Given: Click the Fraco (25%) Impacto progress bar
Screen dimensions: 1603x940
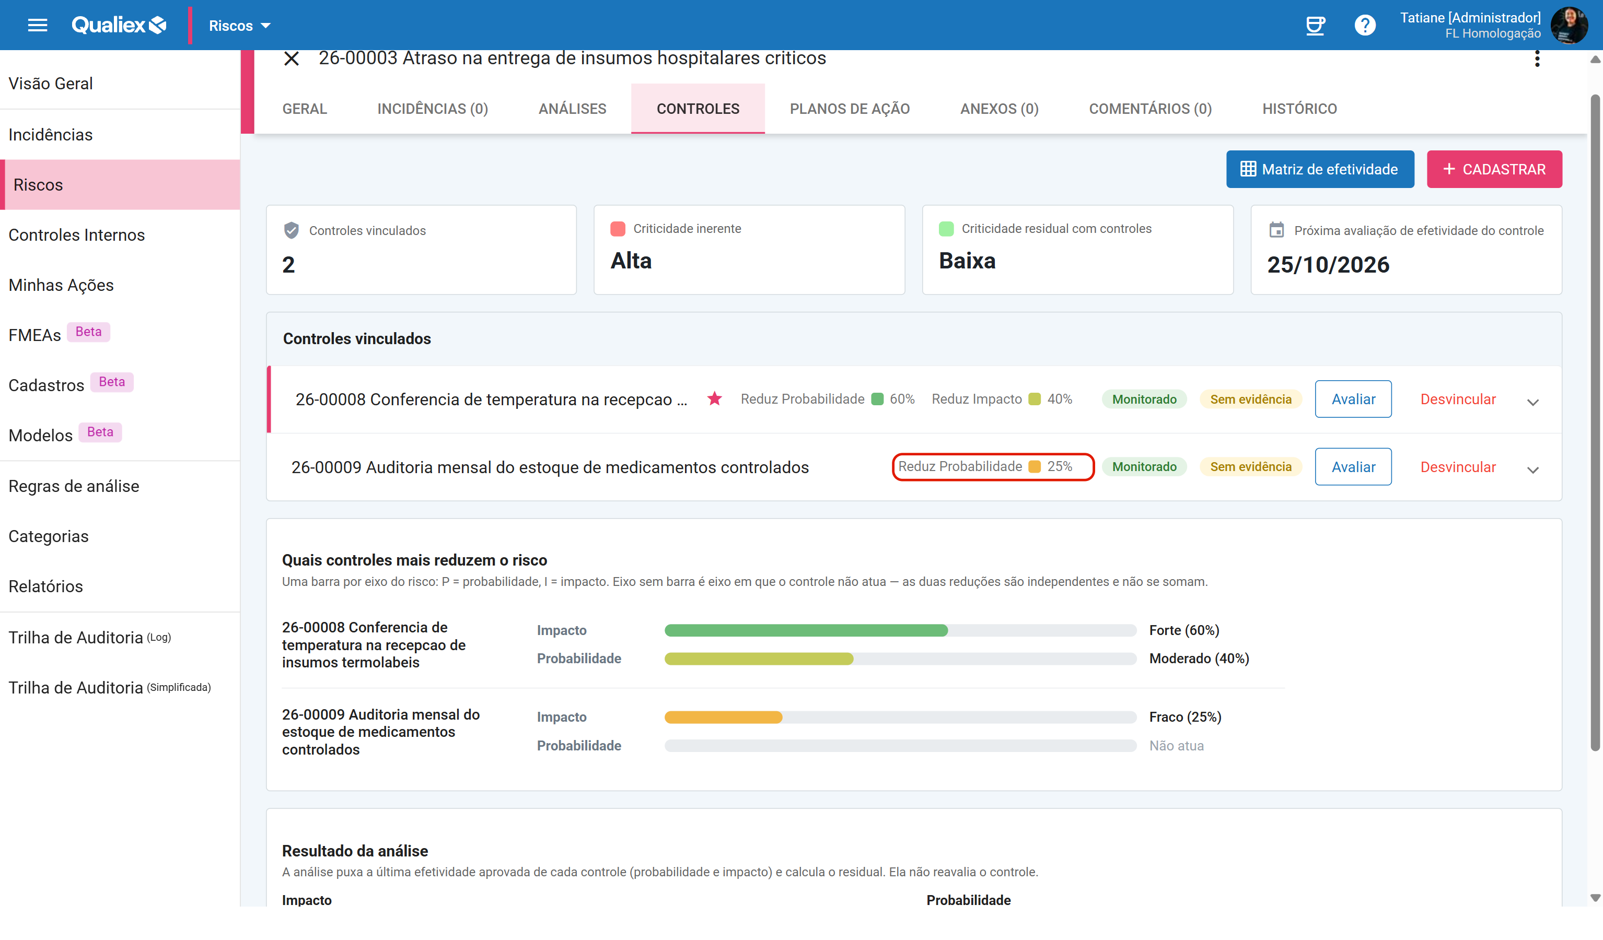Looking at the screenshot, I should point(900,717).
